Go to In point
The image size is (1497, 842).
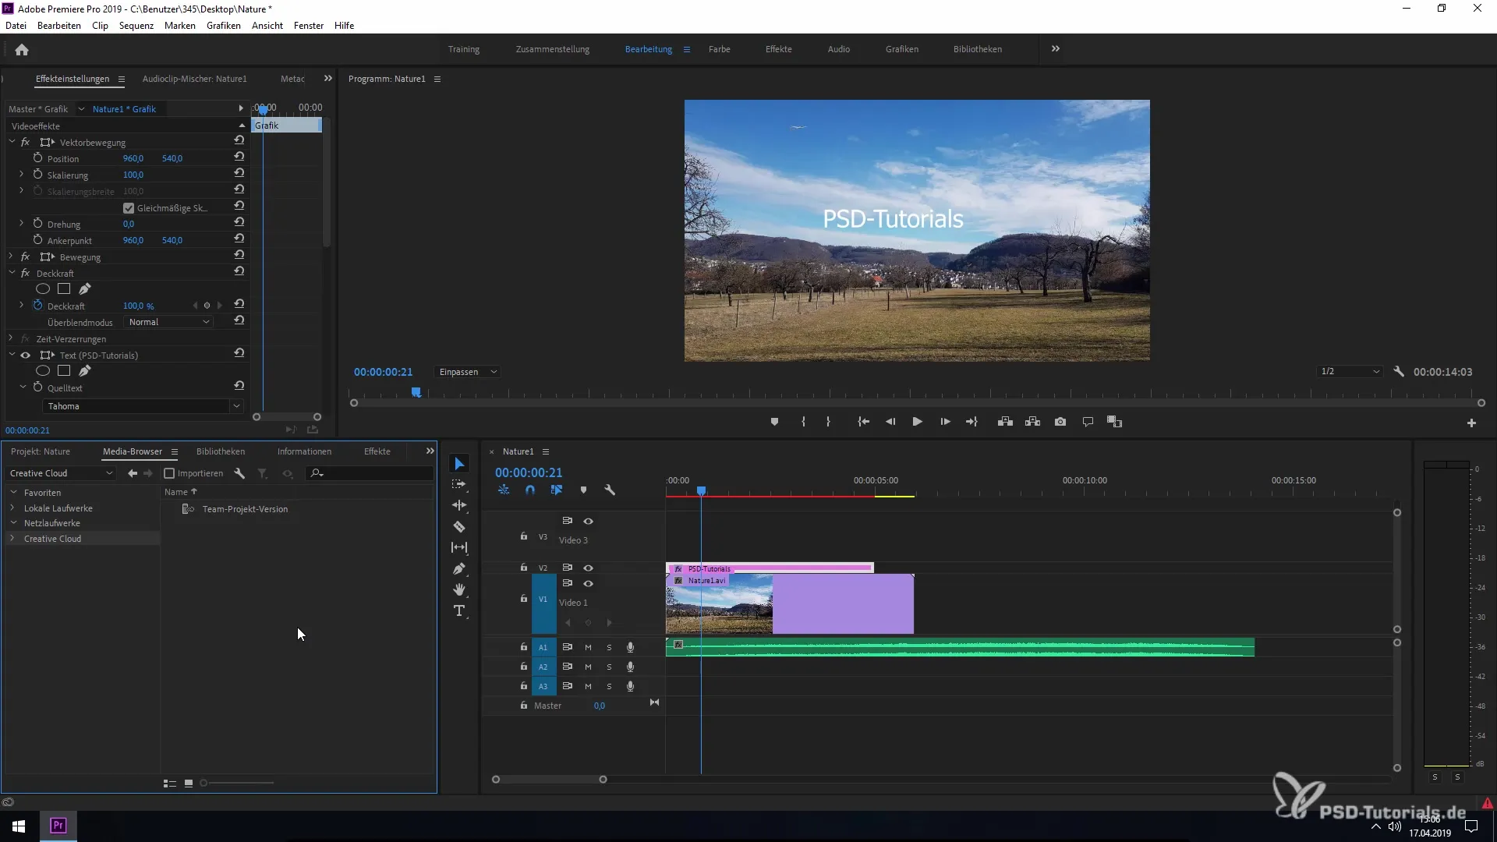click(863, 422)
